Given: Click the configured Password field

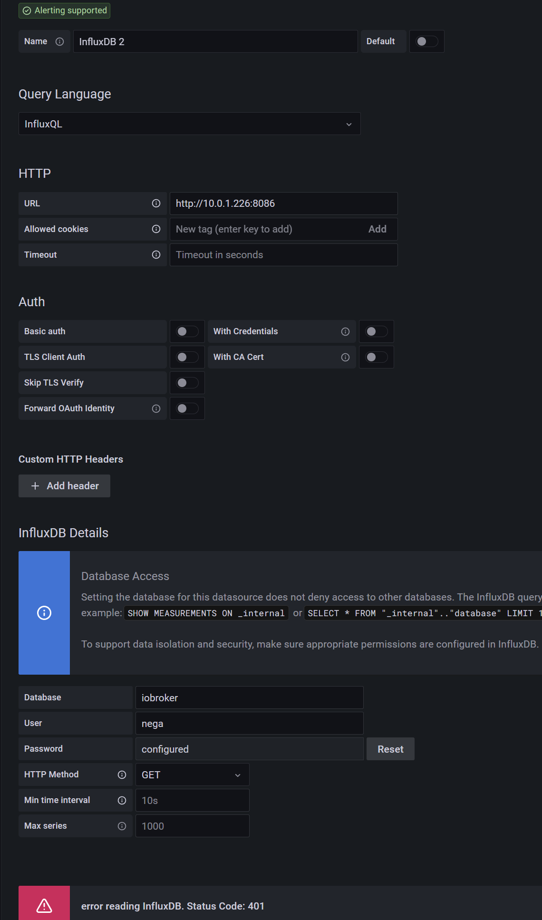Looking at the screenshot, I should pos(249,749).
